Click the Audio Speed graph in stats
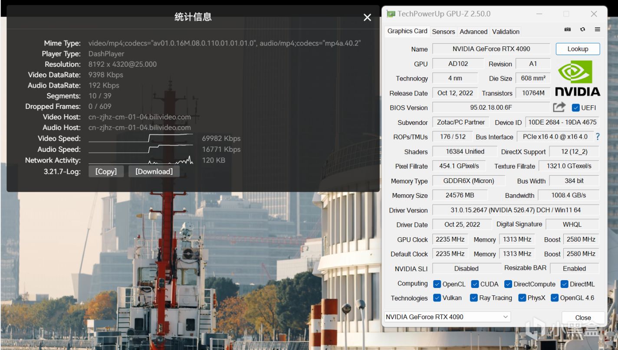Viewport: 618px width, 350px height. coord(141,149)
